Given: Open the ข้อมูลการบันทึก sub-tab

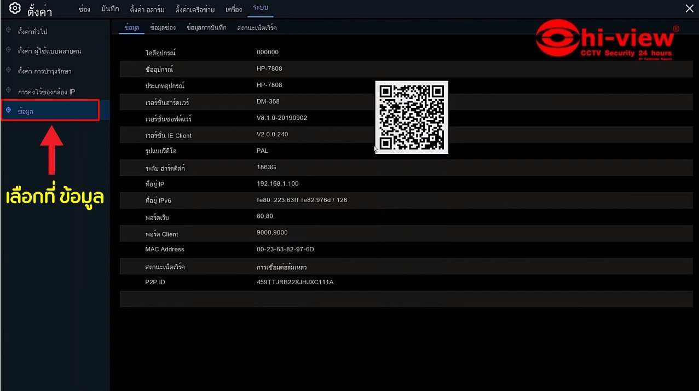Looking at the screenshot, I should [x=206, y=27].
